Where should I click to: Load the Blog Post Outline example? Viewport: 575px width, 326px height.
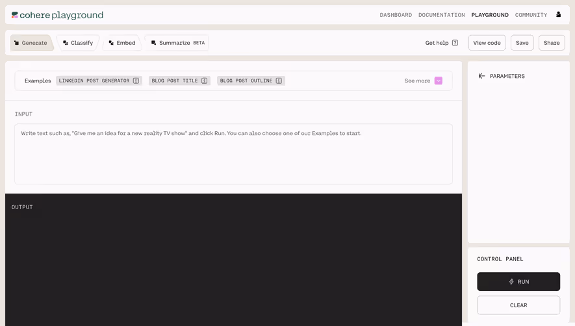click(x=251, y=81)
